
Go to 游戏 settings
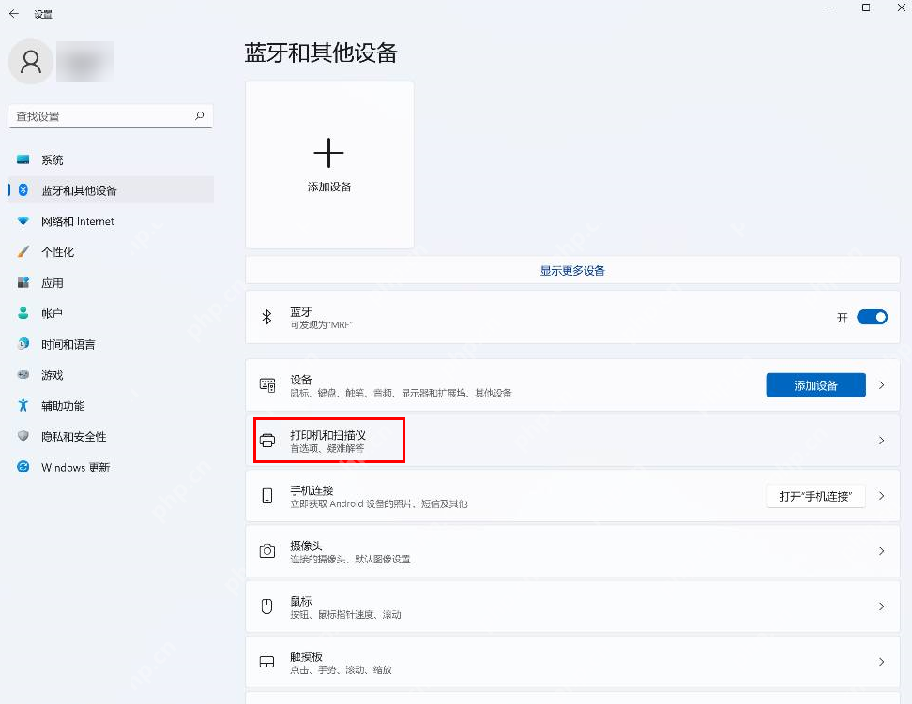(111, 374)
